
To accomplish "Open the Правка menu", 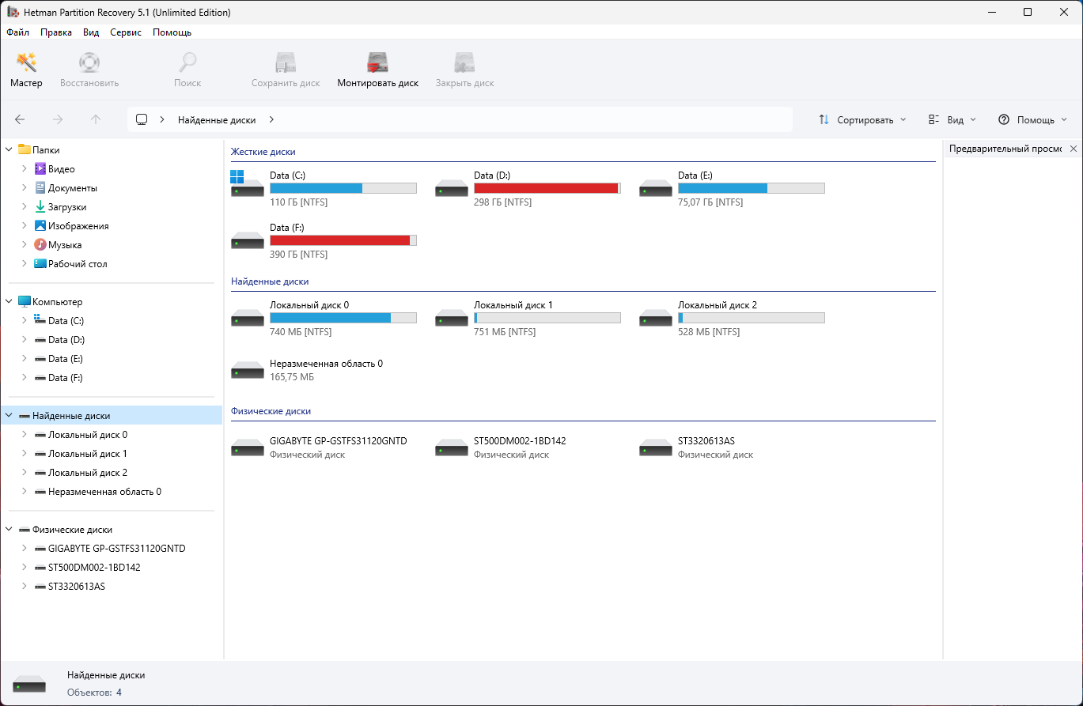I will tap(56, 32).
